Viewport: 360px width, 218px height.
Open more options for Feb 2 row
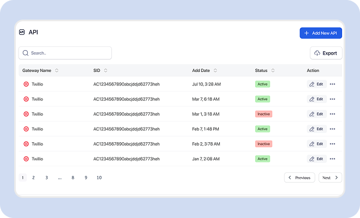(x=332, y=144)
